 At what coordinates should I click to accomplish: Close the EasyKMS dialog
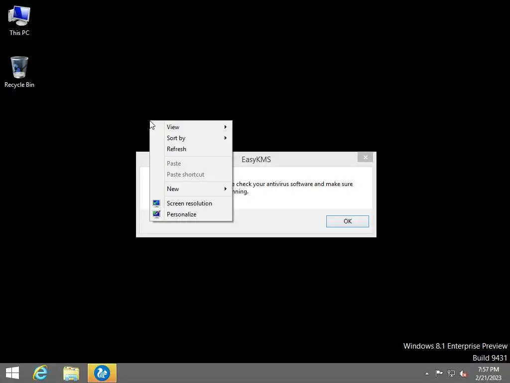[x=365, y=157]
